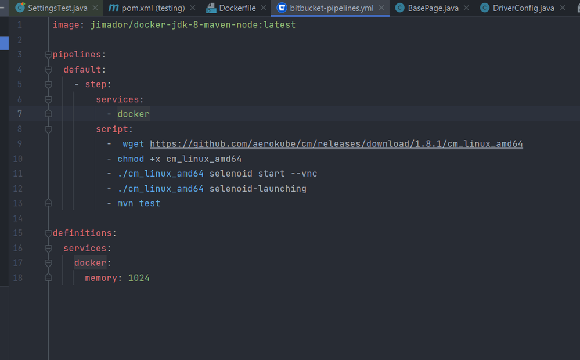Fold the definitions services block line 16
The width and height of the screenshot is (580, 360).
[48, 249]
